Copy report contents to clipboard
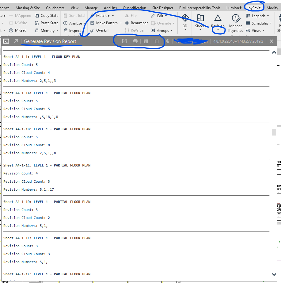The height and width of the screenshot is (283, 281). point(156,41)
